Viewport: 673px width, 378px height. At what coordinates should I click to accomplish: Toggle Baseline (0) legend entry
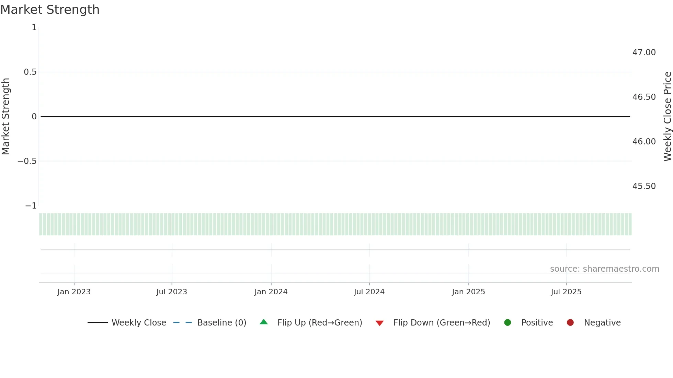tap(221, 323)
